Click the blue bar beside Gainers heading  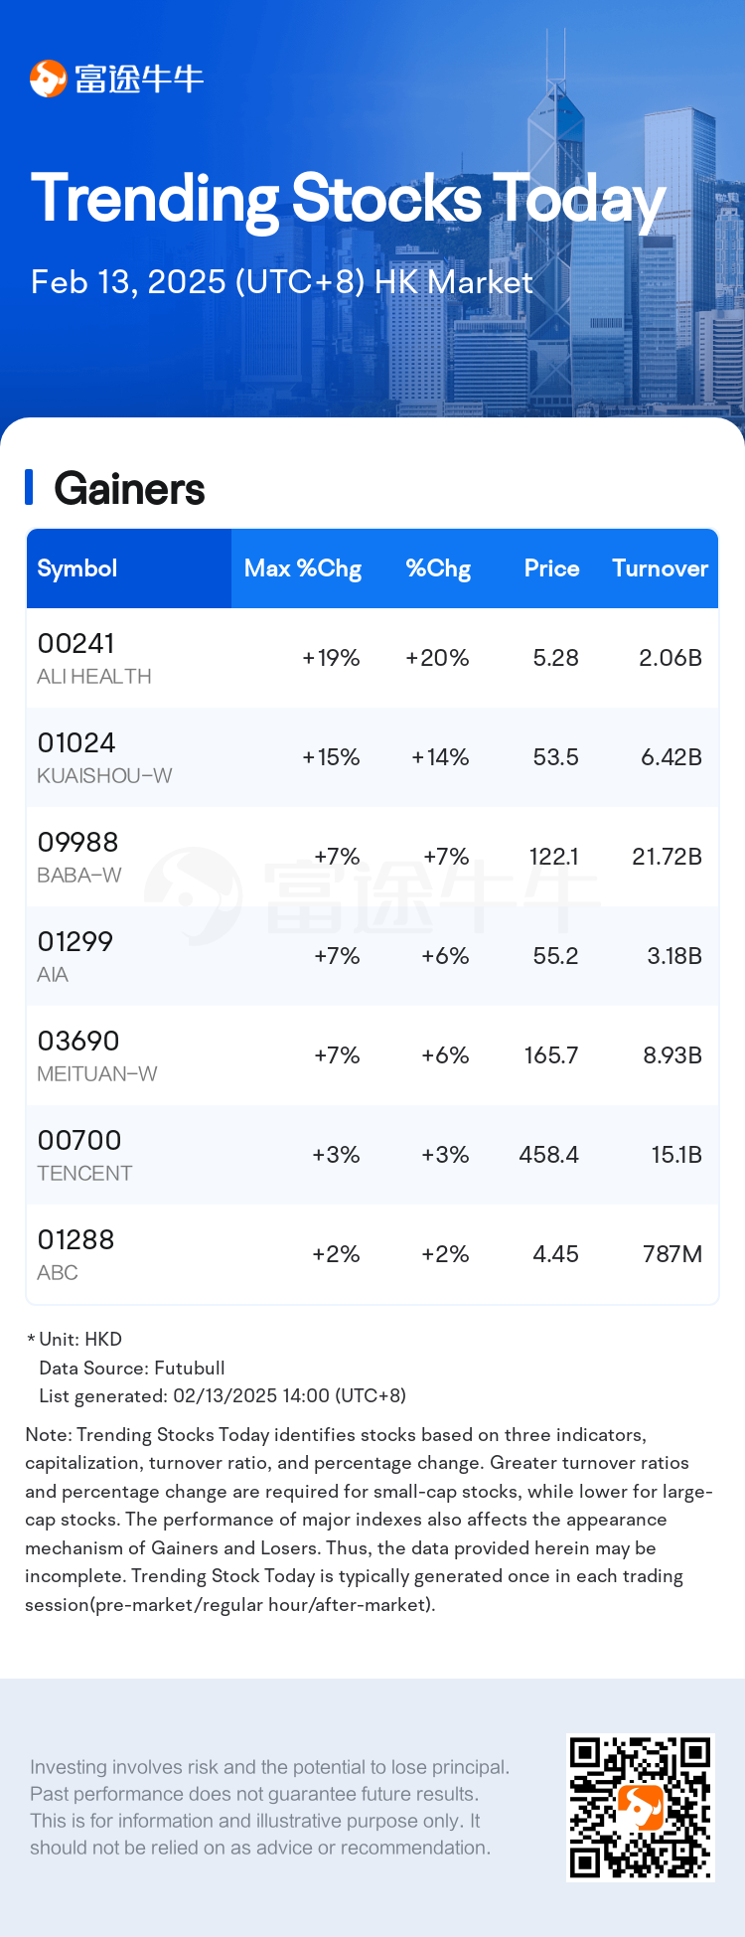click(29, 488)
